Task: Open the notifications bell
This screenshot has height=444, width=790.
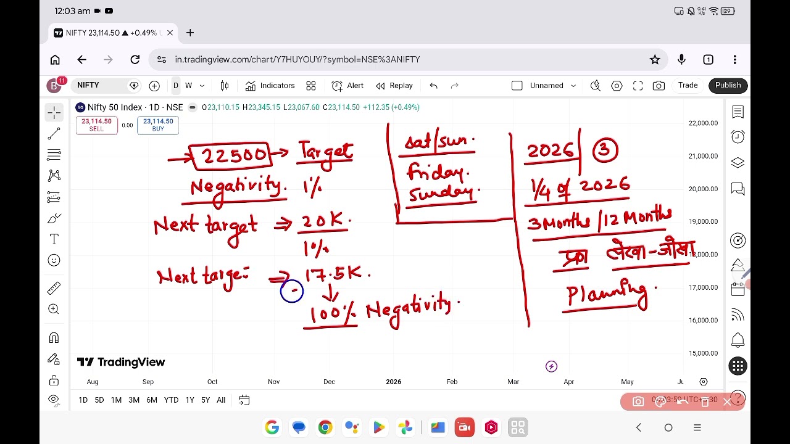Action: point(738,340)
